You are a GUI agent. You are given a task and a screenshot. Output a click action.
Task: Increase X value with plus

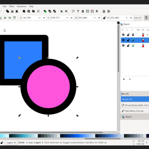[44, 18]
